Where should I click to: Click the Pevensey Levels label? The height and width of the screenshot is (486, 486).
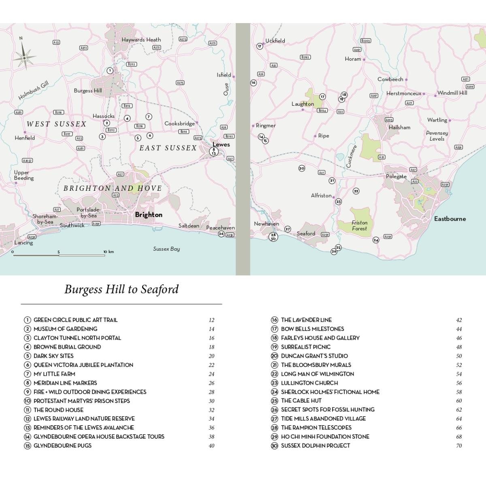[437, 136]
